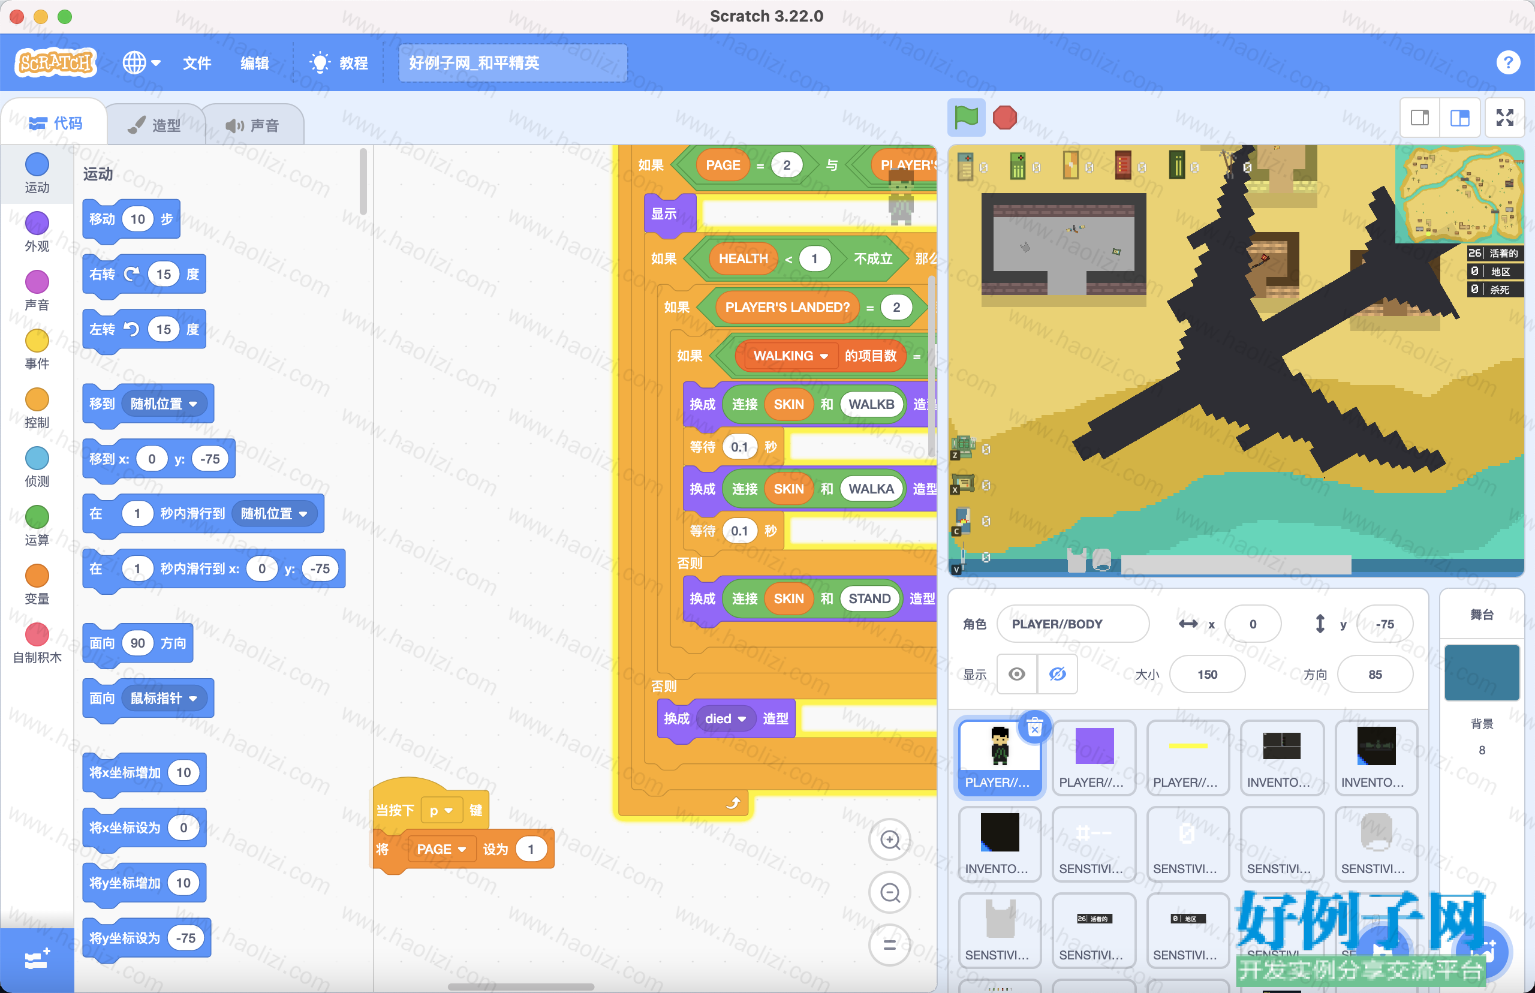Open the 文件 menu
The height and width of the screenshot is (993, 1535).
click(x=197, y=62)
